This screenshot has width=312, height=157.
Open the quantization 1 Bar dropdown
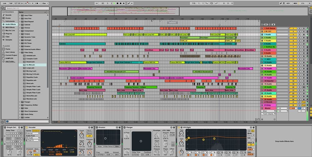(45, 3)
